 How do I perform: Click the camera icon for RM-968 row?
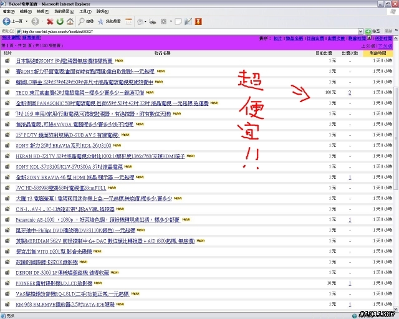[x=7, y=304]
